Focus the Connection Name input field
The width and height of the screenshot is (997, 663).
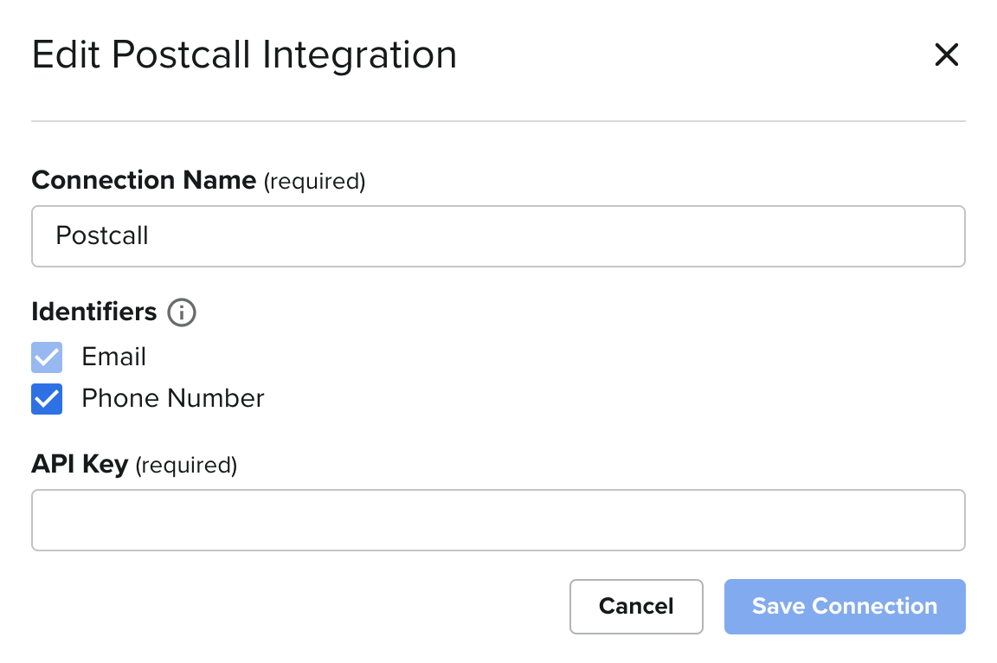point(498,236)
